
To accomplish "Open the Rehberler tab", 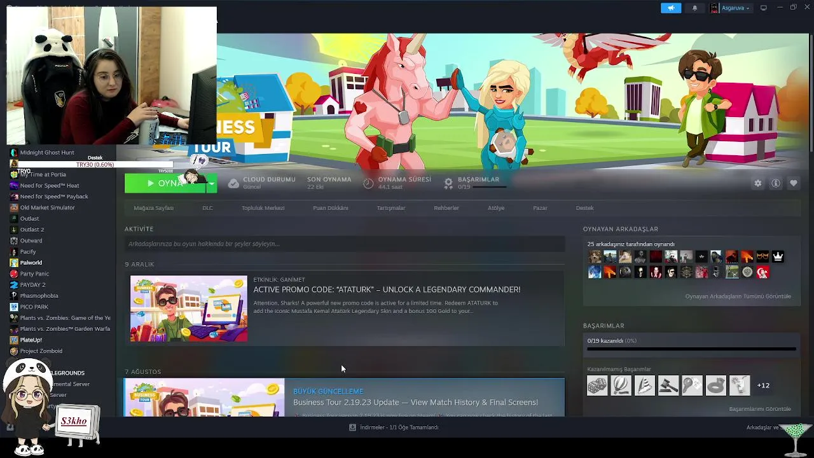I will (x=446, y=208).
